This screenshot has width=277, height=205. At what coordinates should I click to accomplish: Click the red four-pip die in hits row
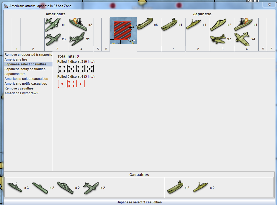click(71, 84)
